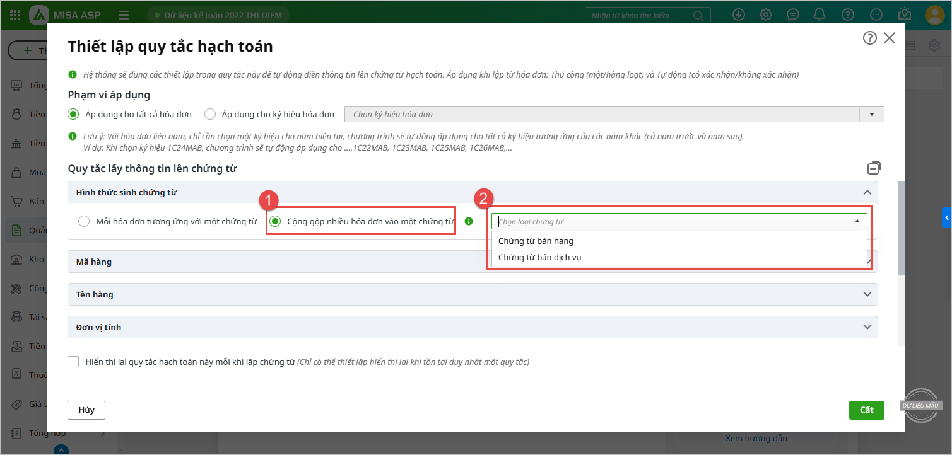Click the 'Hủy' cancel button
952x455 pixels.
coord(86,410)
